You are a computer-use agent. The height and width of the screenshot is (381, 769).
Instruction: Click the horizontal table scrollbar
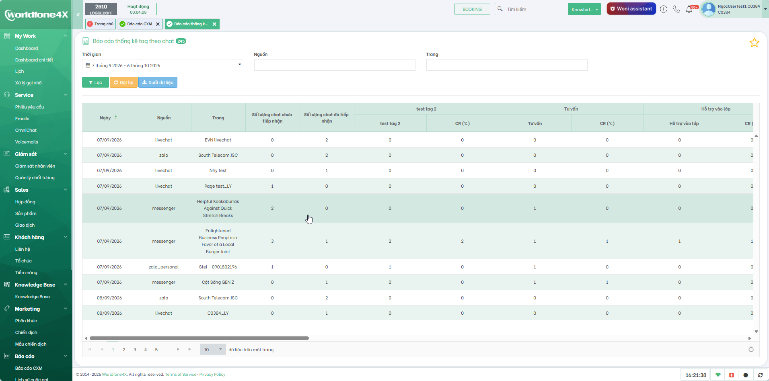[x=199, y=338]
